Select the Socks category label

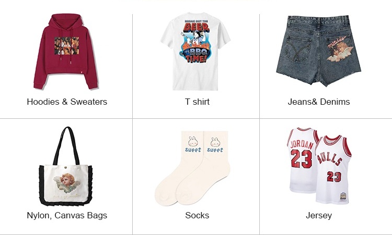[197, 215]
